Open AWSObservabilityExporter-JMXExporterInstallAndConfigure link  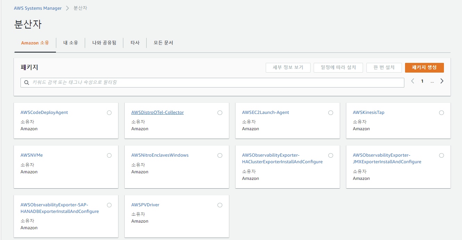point(387,158)
